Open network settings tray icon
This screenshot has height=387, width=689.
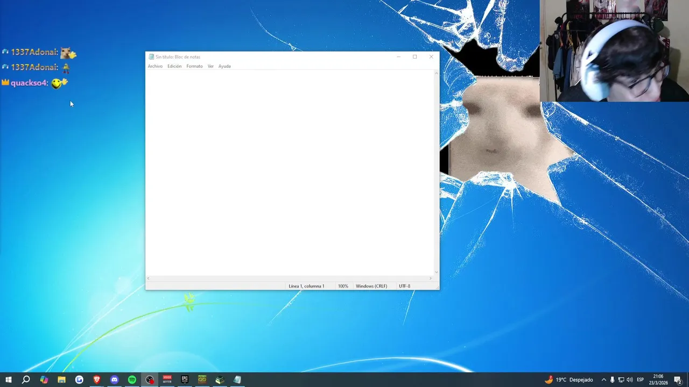point(621,379)
